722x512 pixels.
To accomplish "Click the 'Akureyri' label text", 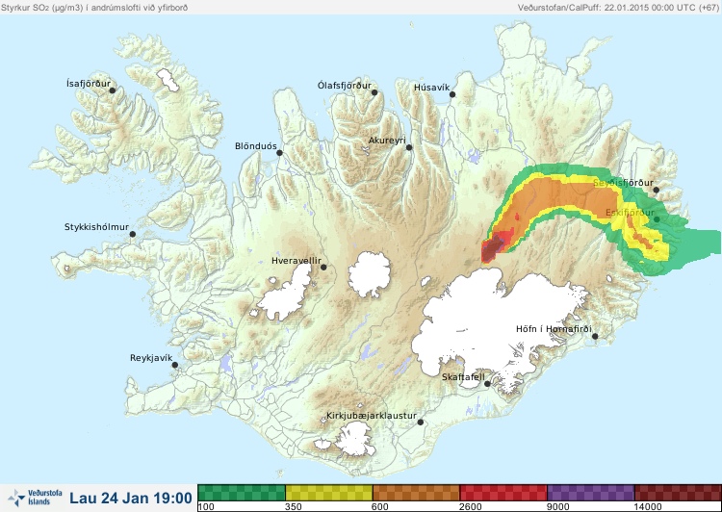I will click(387, 141).
